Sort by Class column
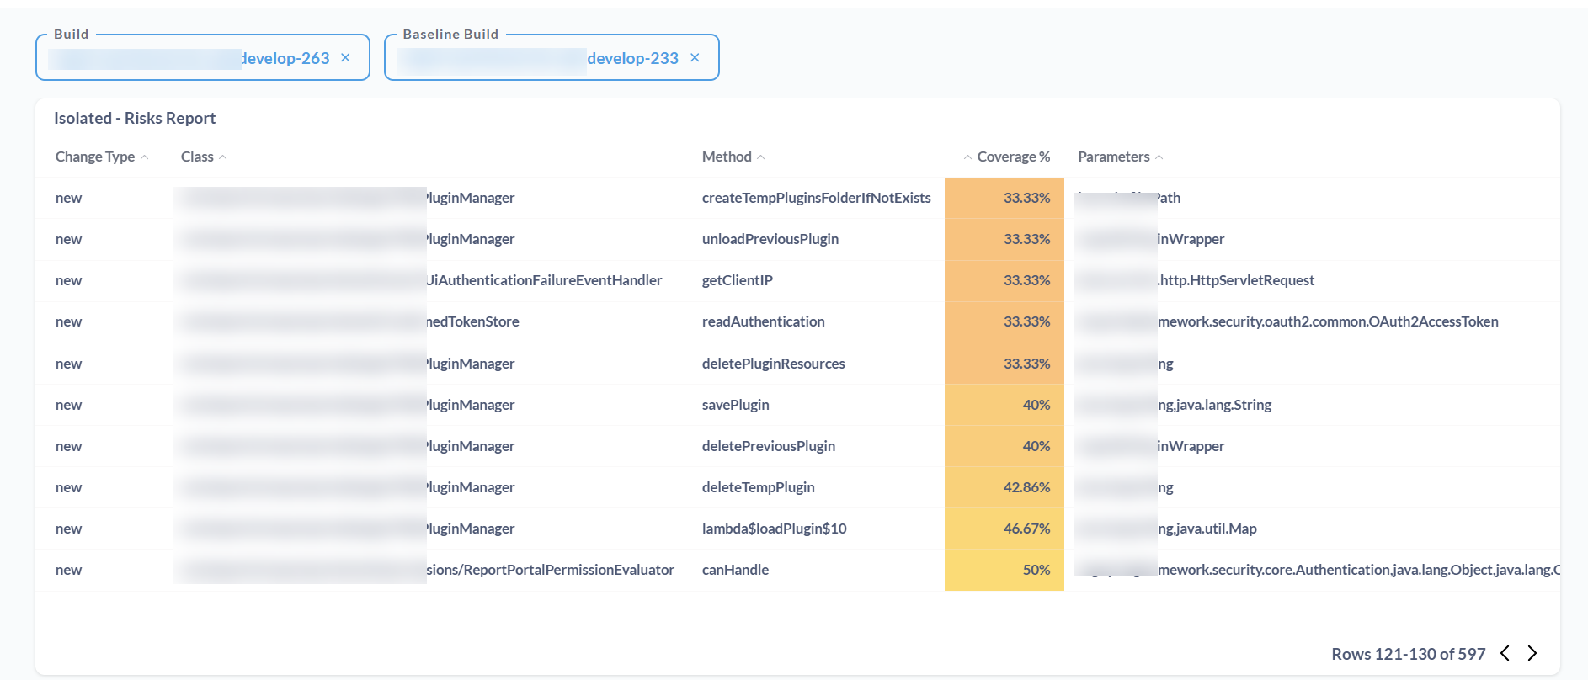Screen dimensions: 1588x680 (204, 157)
